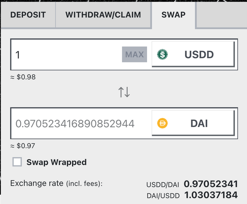Switch to the DEPOSIT tab
Viewport: 247px width, 204px height.
28,15
